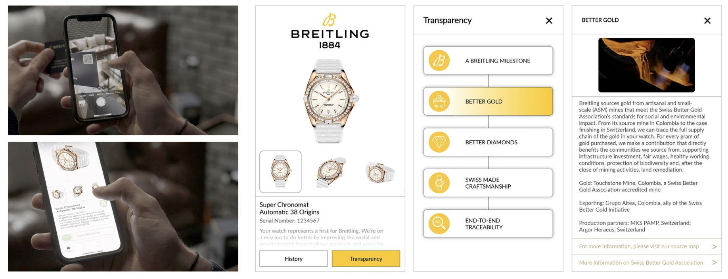728x279 pixels.
Task: Open the A Breitling Milestone item
Action: tap(498, 61)
